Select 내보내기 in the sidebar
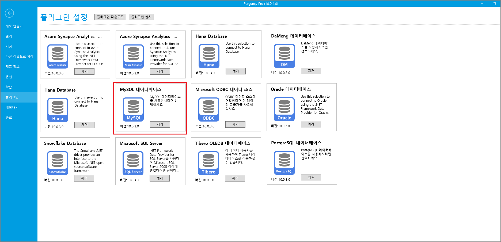This screenshot has height=242, width=501. (12, 107)
